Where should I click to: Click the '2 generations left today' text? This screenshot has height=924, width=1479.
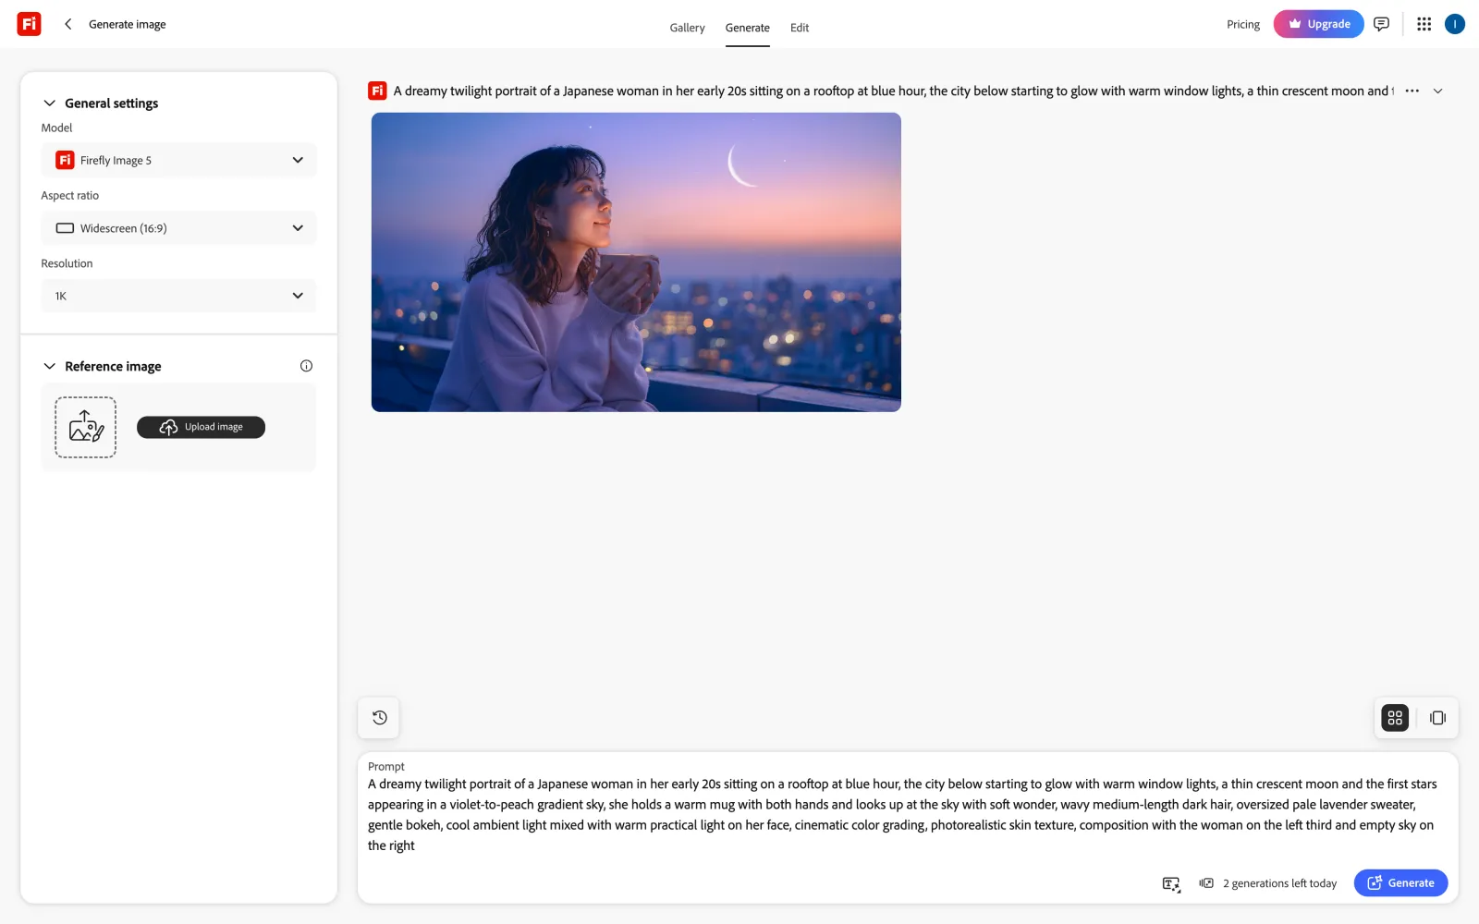[1279, 883]
